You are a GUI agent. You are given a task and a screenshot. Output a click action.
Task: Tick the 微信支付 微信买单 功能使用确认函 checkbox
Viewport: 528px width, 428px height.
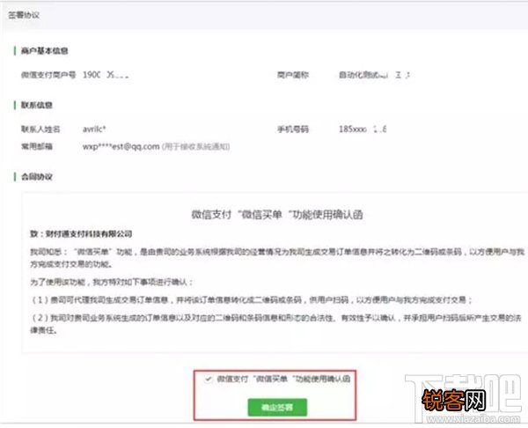[208, 380]
